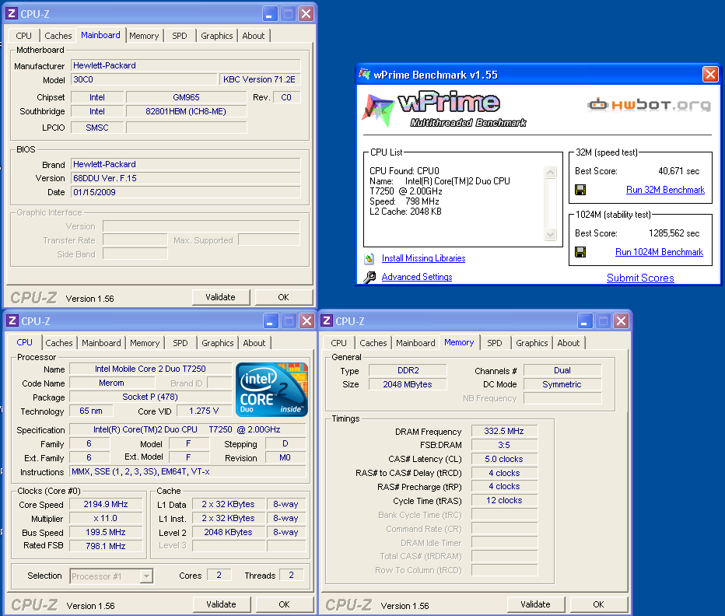Screen dimensions: 725x616
Task: Switch to Memory tab in CPU window
Action: click(x=145, y=343)
